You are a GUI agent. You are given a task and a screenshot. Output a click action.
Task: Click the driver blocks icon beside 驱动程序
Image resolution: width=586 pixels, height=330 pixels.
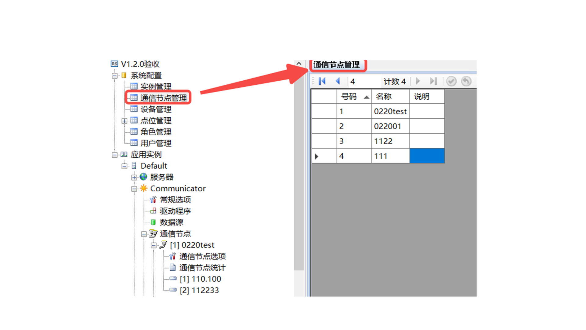pyautogui.click(x=153, y=211)
